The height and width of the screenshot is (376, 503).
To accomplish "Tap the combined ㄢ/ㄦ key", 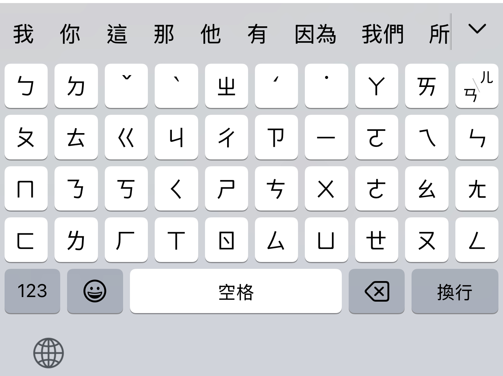I will [477, 86].
